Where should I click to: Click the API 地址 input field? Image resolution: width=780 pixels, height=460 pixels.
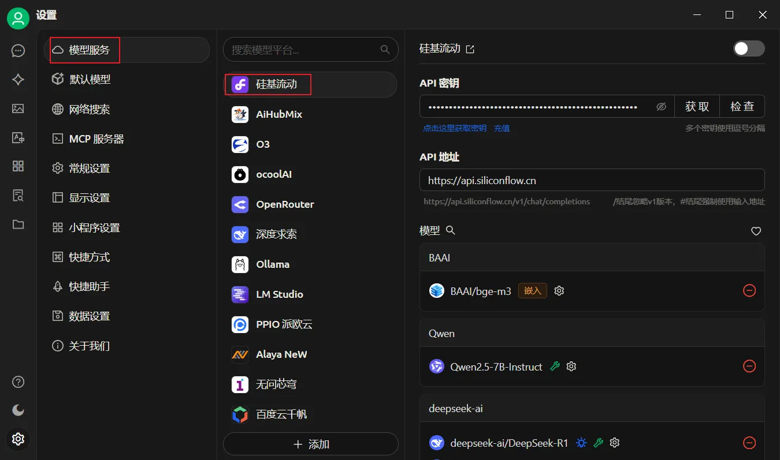pos(592,180)
